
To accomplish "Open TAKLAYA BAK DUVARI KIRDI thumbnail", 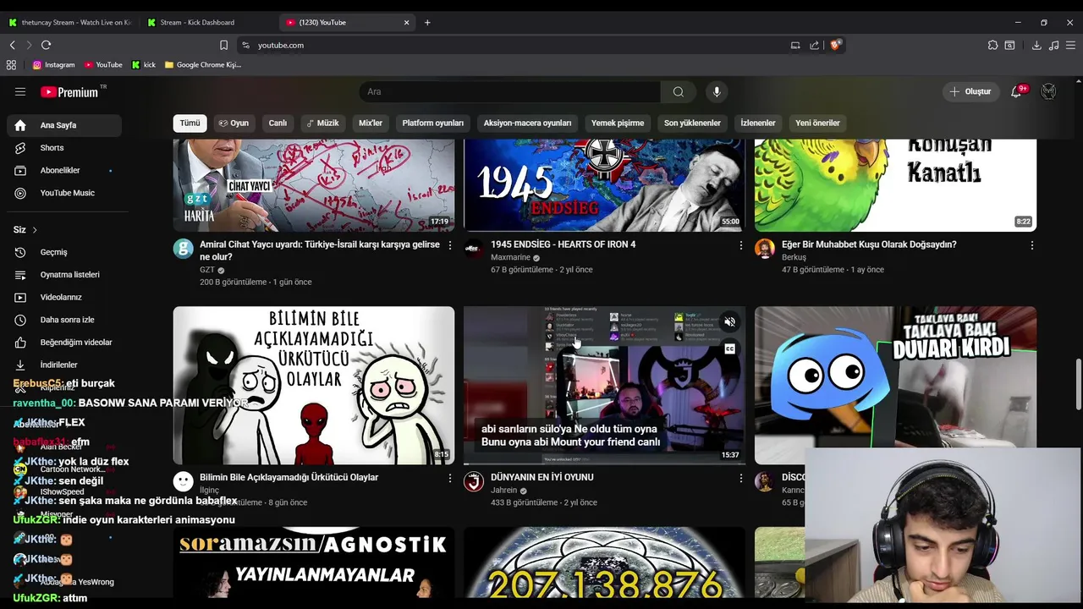I will tap(895, 385).
